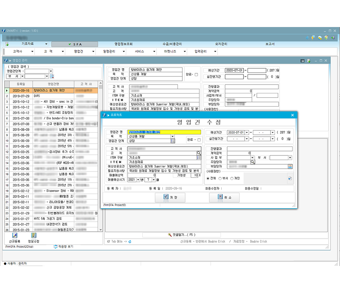Open the 영업정보조회 menu
Image resolution: width=340 pixels, height=293 pixels.
pyautogui.click(x=123, y=44)
